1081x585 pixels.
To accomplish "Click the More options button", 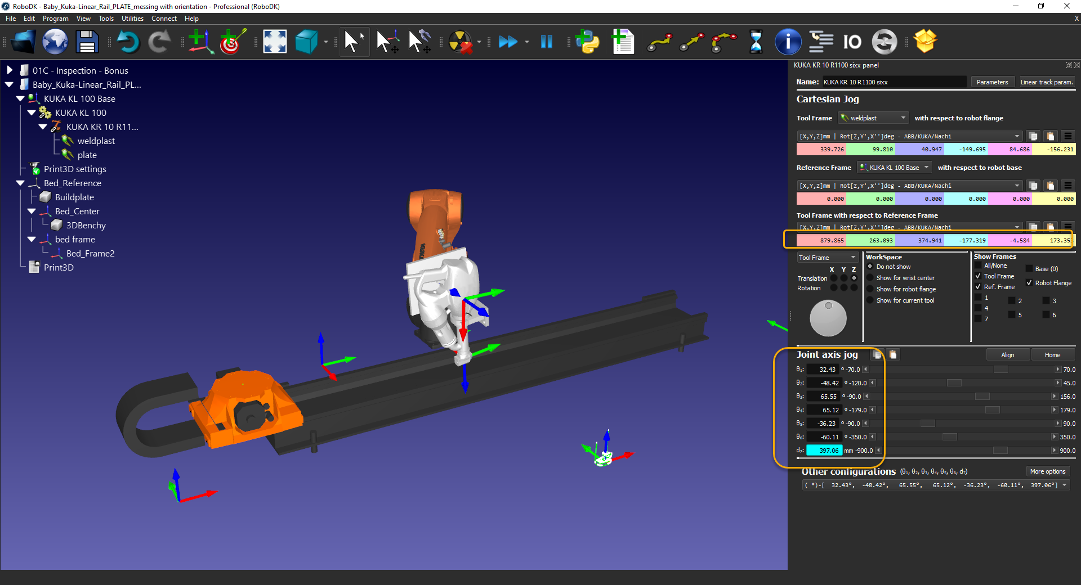I will 1048,471.
